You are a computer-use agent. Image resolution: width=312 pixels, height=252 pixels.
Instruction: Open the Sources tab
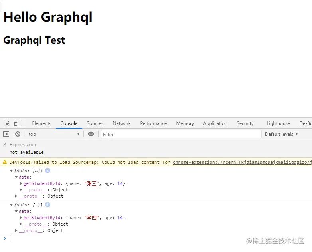click(x=95, y=123)
